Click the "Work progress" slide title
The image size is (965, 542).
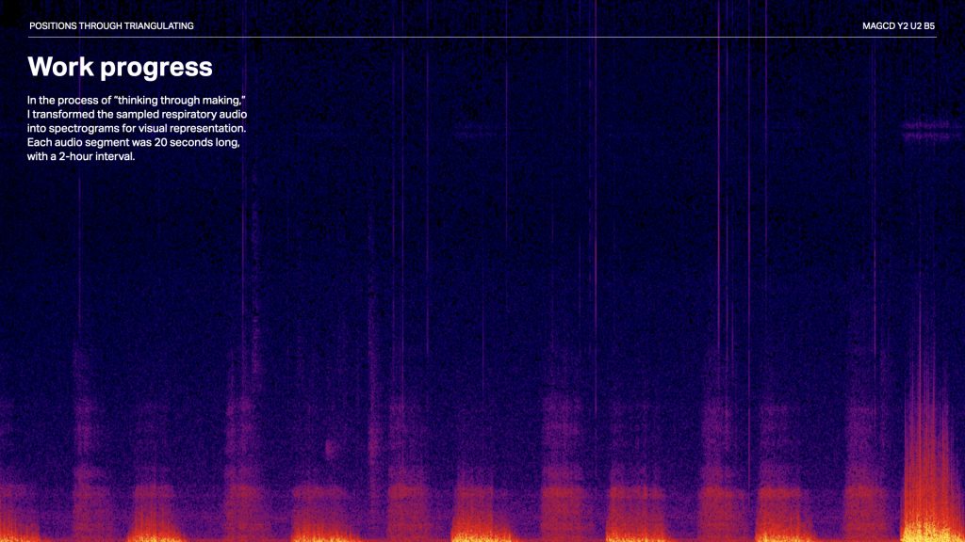[x=120, y=68]
